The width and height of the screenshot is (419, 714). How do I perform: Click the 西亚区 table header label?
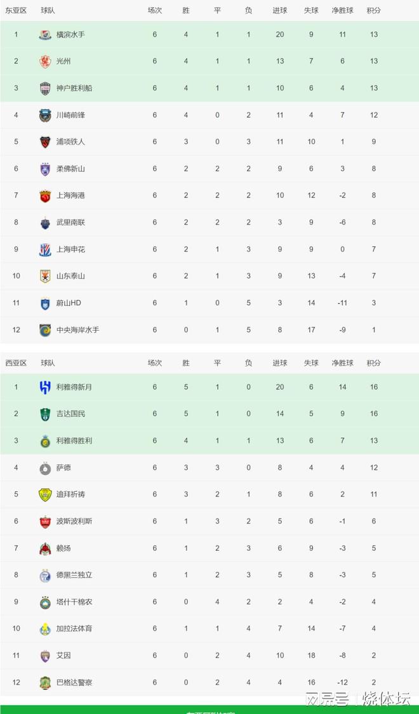(x=16, y=363)
